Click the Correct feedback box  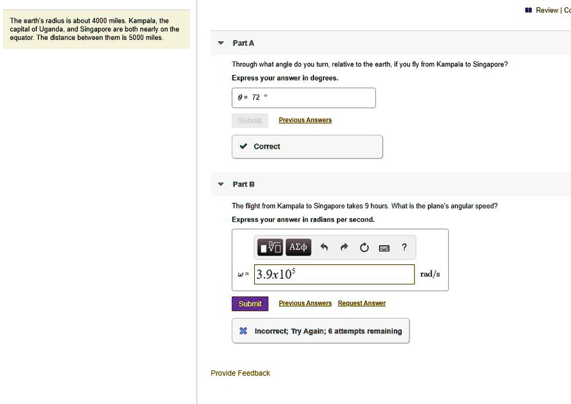point(307,146)
